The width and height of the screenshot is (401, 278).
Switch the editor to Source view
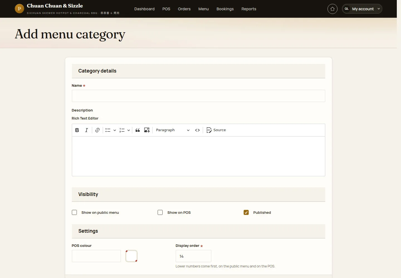[x=216, y=130]
